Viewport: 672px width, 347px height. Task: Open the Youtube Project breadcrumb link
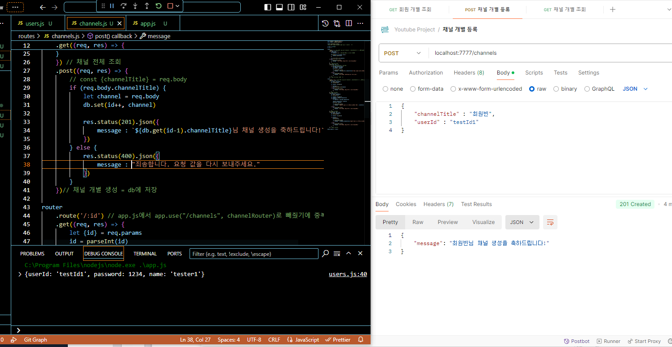pyautogui.click(x=414, y=30)
